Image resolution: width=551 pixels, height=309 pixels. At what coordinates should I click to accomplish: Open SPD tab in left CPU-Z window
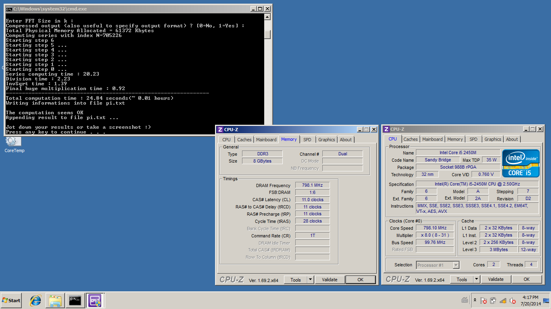coord(307,140)
